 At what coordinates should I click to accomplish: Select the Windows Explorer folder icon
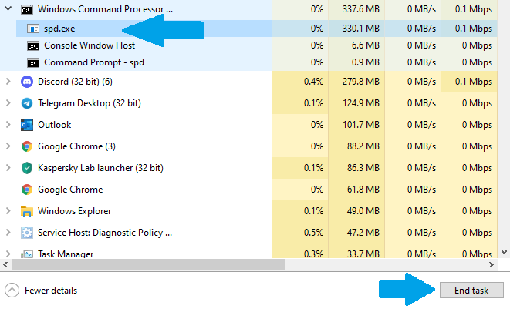click(x=27, y=211)
